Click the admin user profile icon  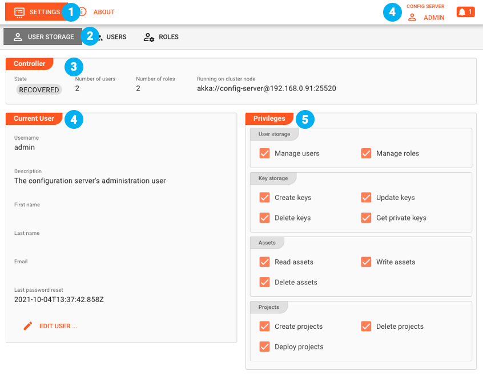pos(412,18)
